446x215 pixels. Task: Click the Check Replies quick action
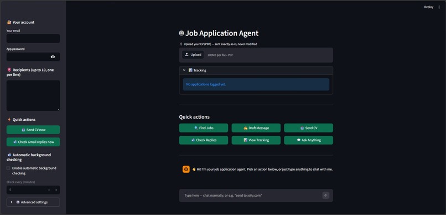[x=204, y=140]
